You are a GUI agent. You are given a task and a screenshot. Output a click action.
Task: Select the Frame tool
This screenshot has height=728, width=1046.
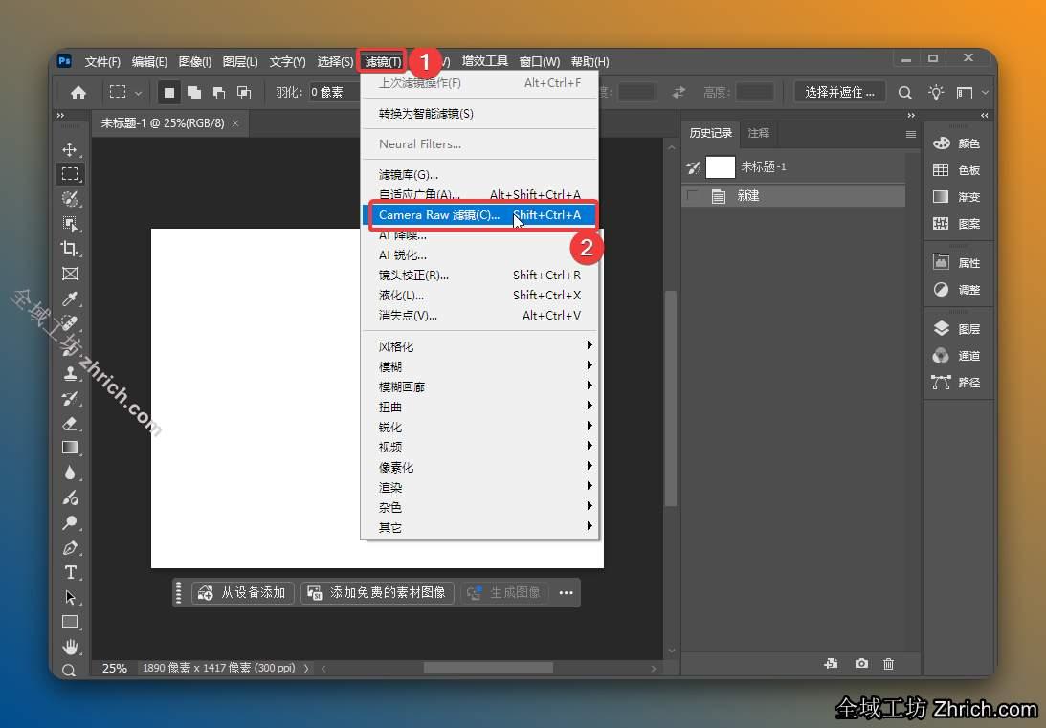(69, 274)
